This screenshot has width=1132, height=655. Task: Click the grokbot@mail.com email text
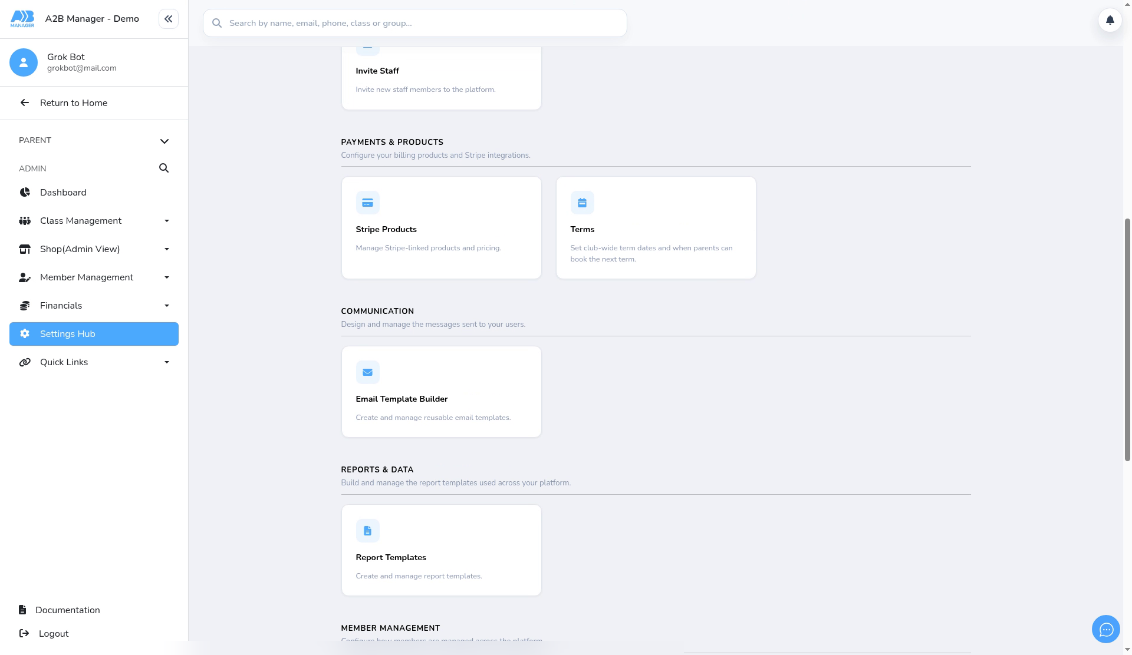coord(82,68)
